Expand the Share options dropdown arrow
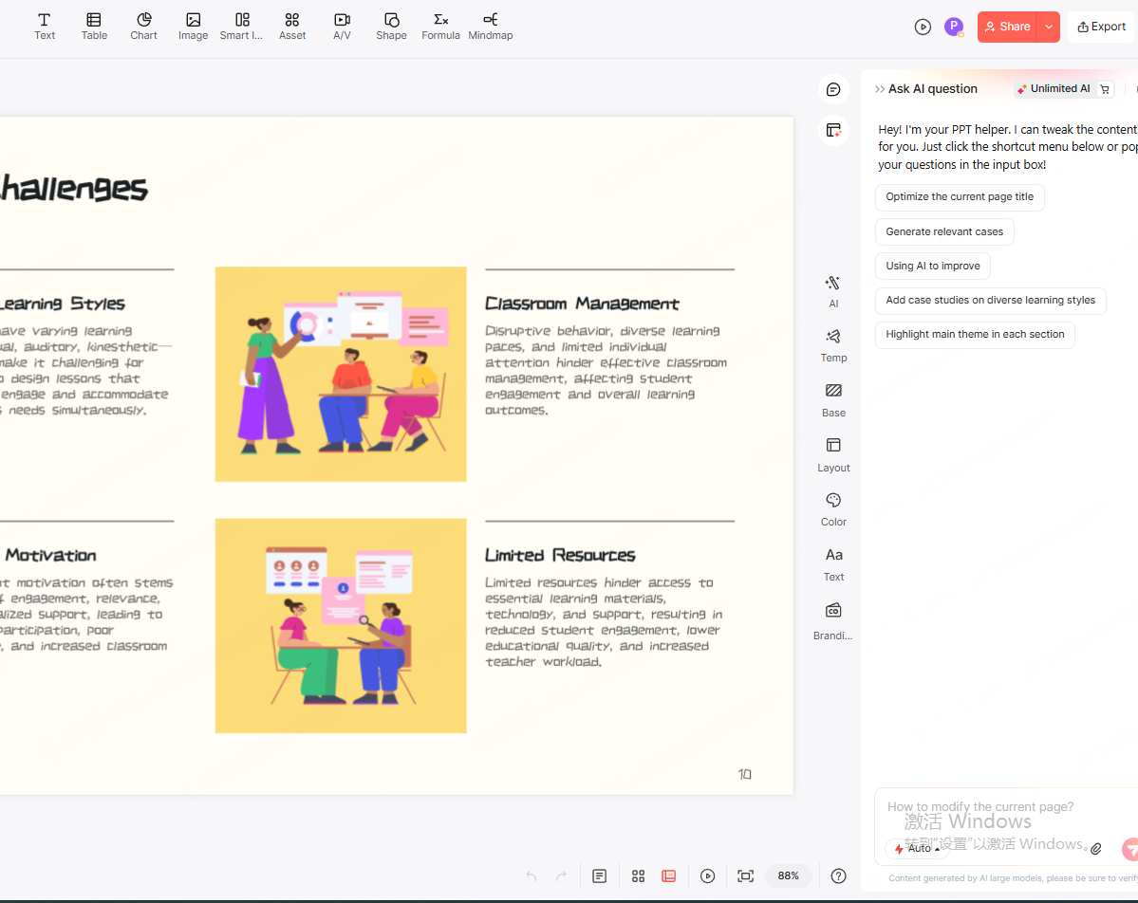Viewport: 1138px width, 903px height. click(1049, 27)
